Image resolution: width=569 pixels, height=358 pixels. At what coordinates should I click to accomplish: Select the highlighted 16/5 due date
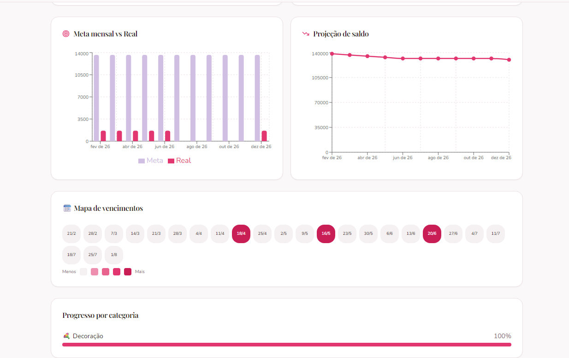[x=326, y=233]
